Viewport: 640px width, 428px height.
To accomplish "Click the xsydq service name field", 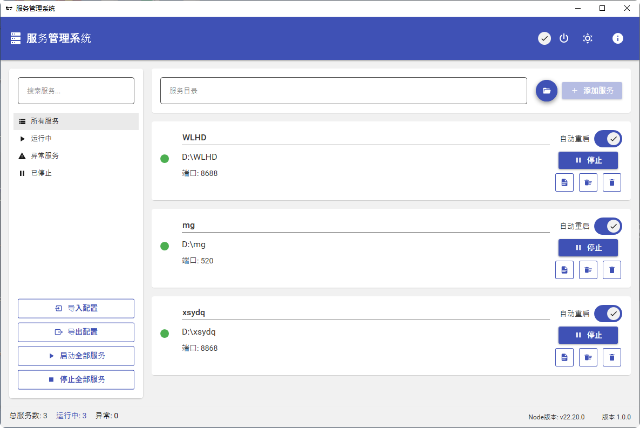I will click(366, 312).
